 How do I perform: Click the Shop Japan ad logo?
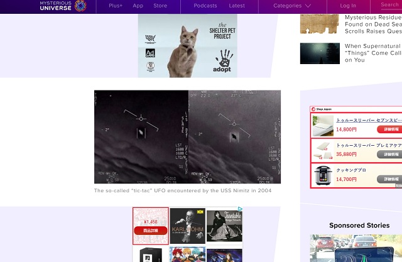coord(322,109)
